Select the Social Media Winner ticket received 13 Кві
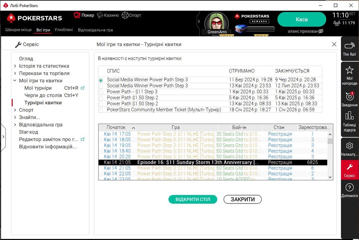Image resolution: width=359 pixels, height=240 pixels. (x=101, y=86)
